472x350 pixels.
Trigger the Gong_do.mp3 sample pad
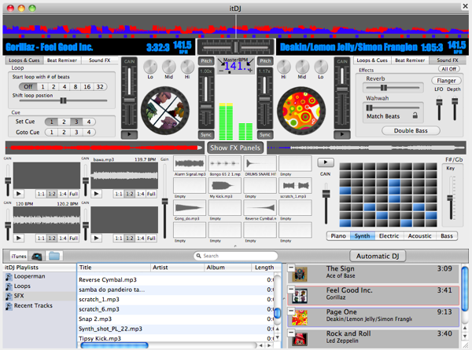coord(190,208)
